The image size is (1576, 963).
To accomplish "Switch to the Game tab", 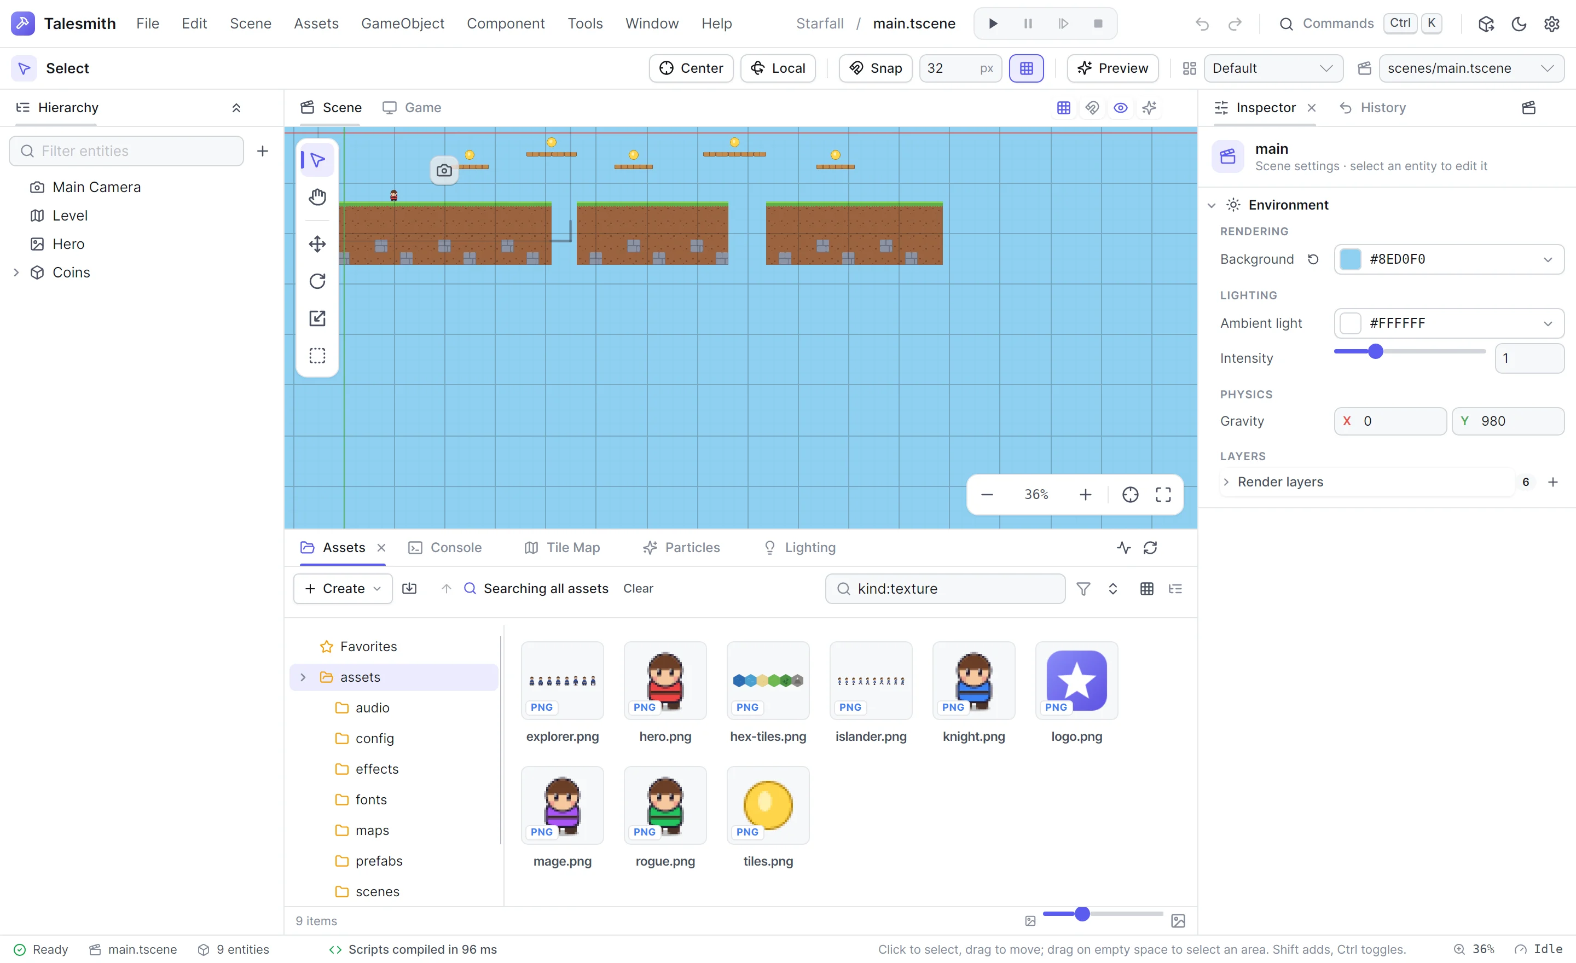I will (x=412, y=107).
